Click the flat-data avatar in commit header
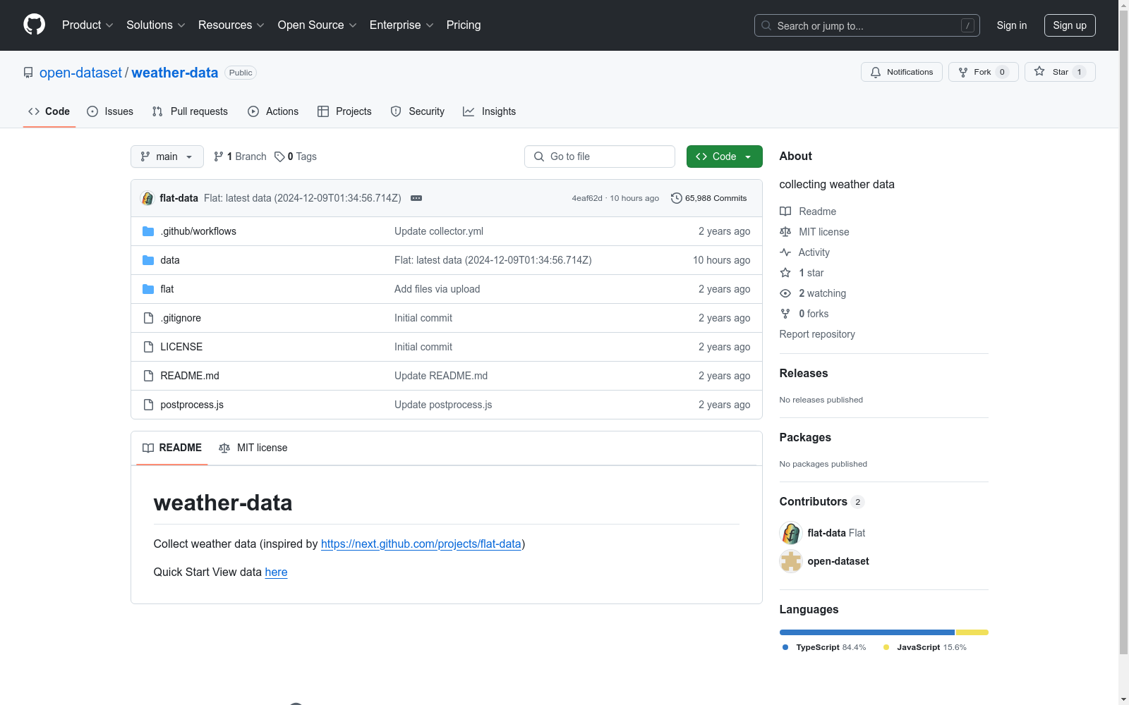Image resolution: width=1129 pixels, height=705 pixels. (x=147, y=198)
